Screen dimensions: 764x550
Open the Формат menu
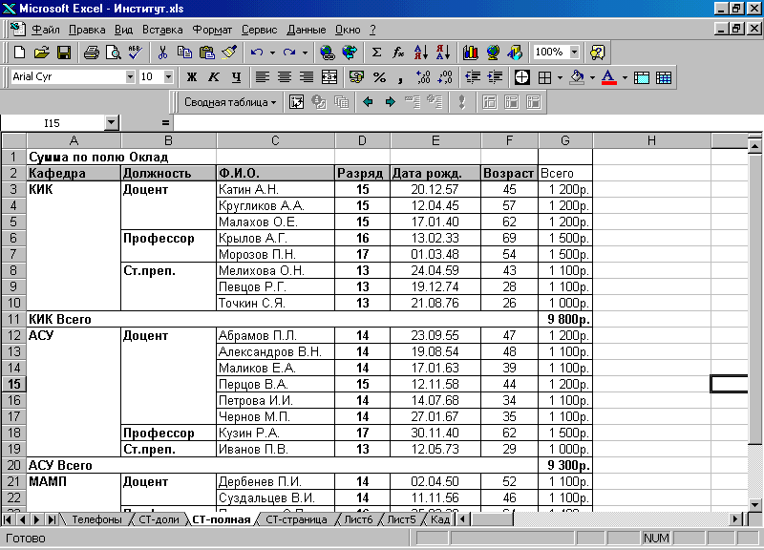[212, 30]
